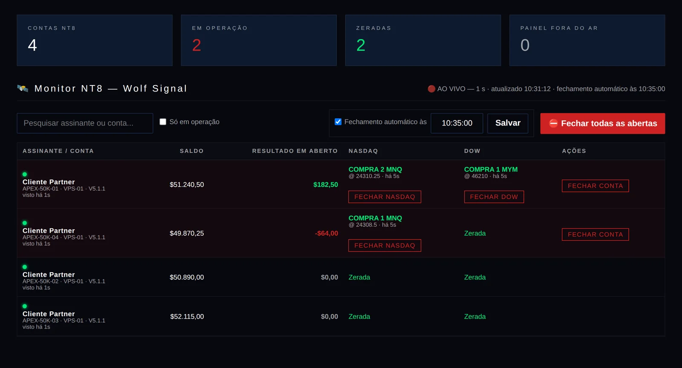
Task: Open the Contas NT8 summary card
Action: (x=95, y=40)
